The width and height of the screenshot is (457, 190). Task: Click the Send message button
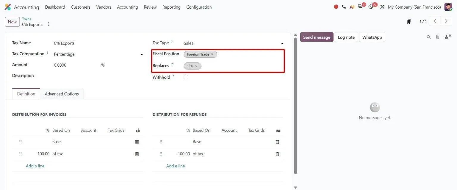coord(317,37)
